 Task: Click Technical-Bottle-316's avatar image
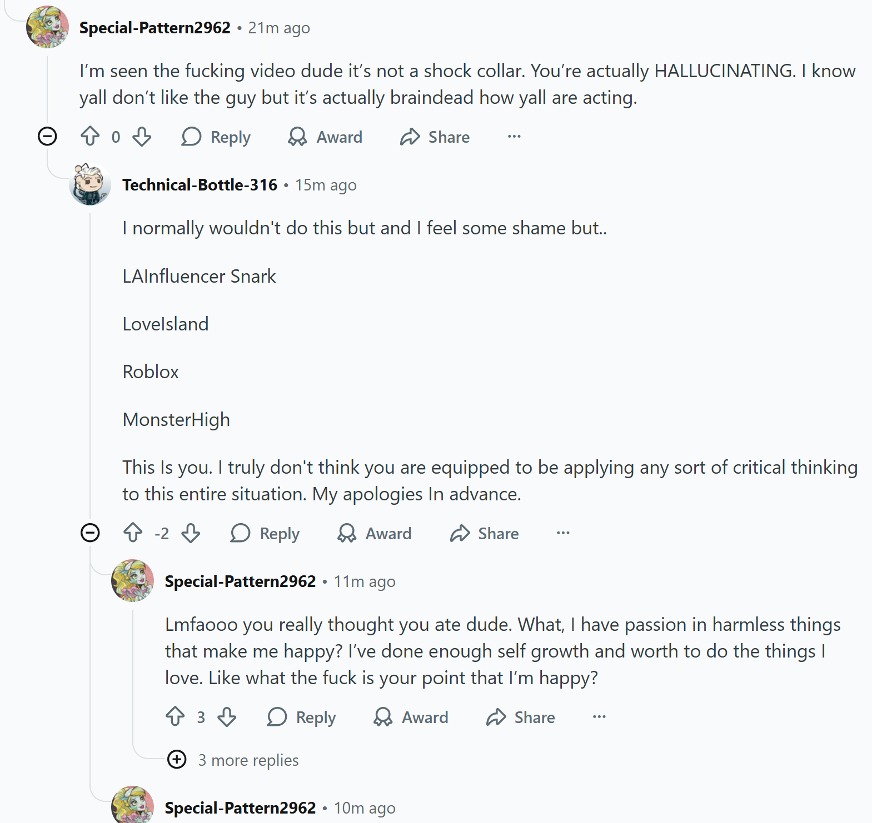(x=90, y=184)
